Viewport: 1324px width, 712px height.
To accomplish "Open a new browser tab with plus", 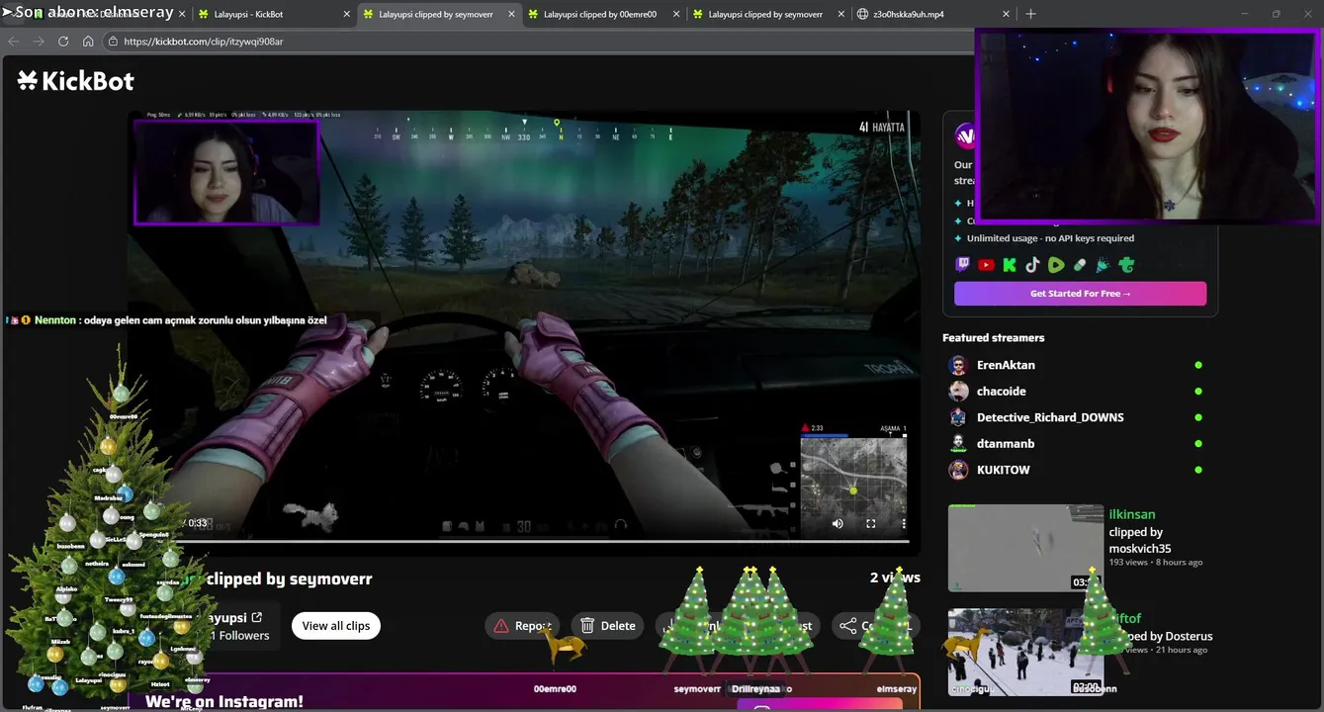I will pos(1030,14).
